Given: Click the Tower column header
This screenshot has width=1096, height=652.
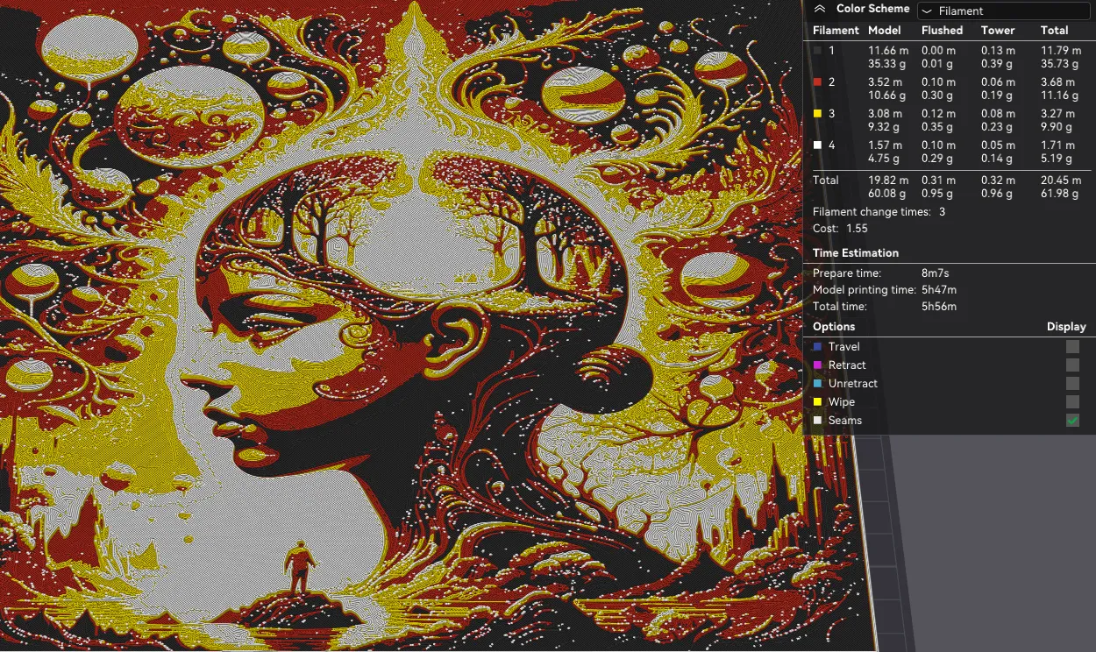Looking at the screenshot, I should [x=998, y=30].
